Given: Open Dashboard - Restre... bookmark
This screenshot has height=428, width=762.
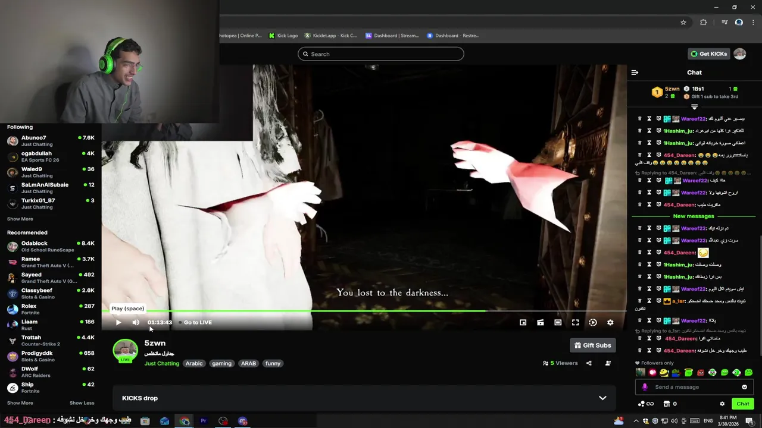Looking at the screenshot, I should coord(453,36).
